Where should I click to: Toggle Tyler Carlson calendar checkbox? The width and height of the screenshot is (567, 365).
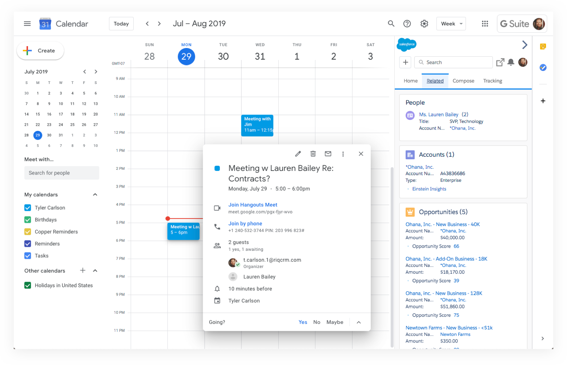point(28,208)
